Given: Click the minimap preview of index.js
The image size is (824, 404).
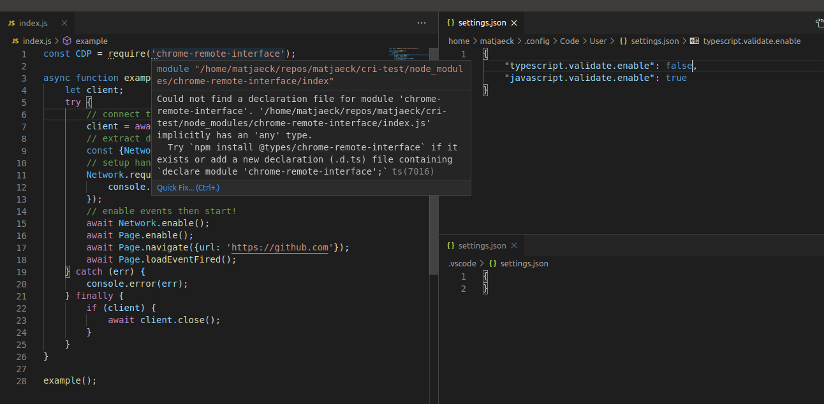Looking at the screenshot, I should pyautogui.click(x=409, y=55).
